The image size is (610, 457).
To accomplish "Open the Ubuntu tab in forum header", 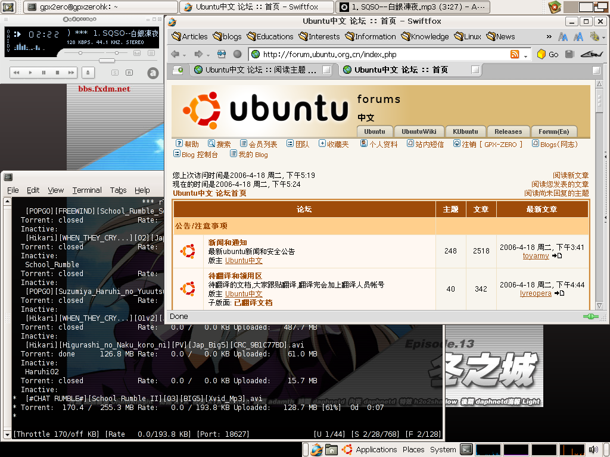I will tap(375, 132).
